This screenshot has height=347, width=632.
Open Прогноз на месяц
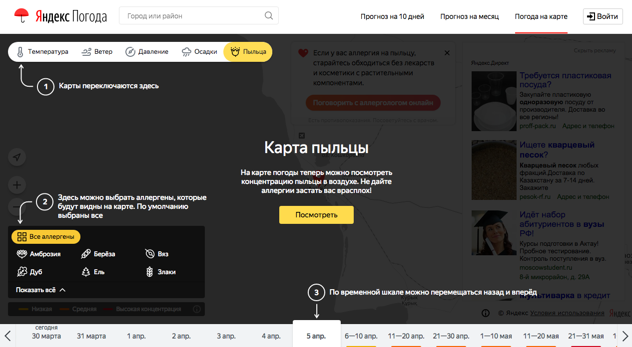(470, 16)
